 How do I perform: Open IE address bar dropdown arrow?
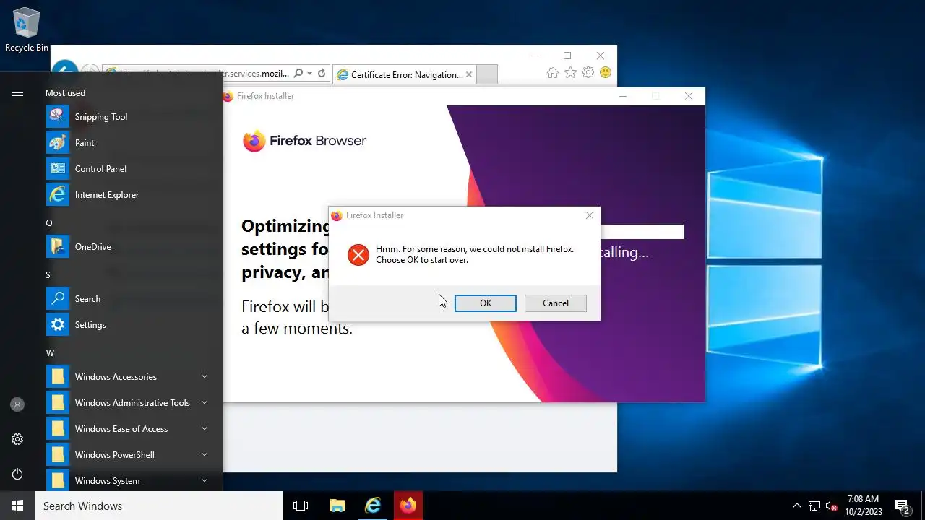click(x=309, y=74)
